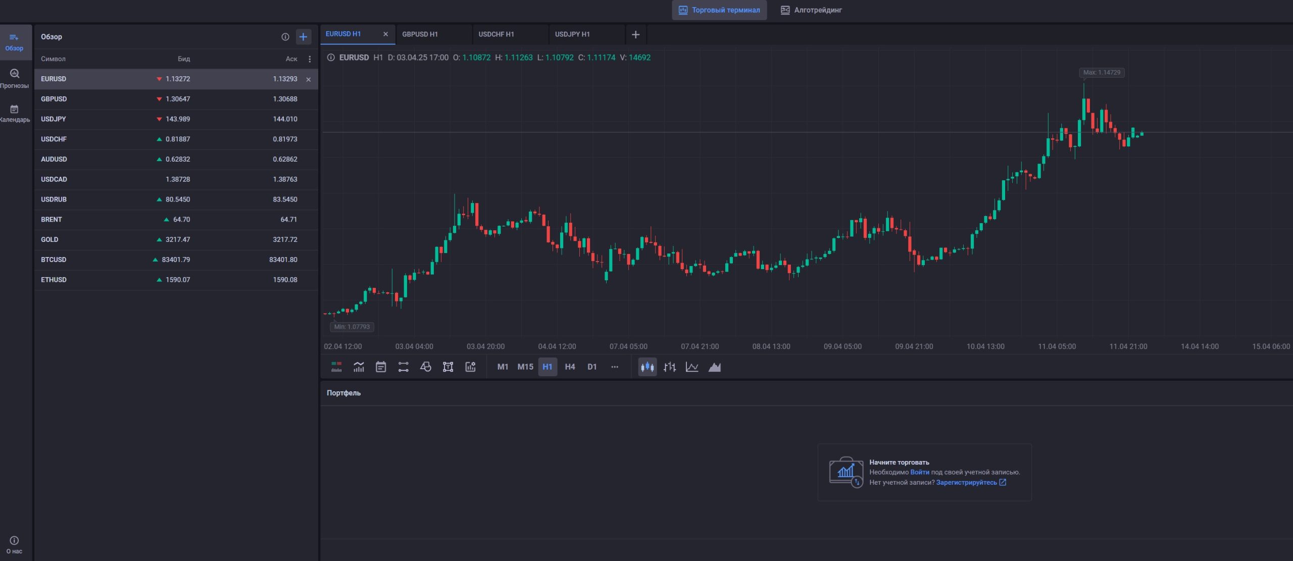1293x561 pixels.
Task: Open the watchlist column options menu
Action: (x=310, y=59)
